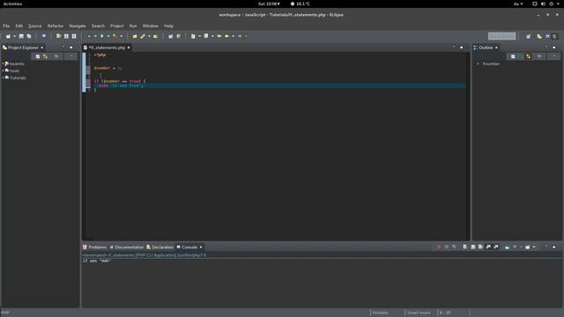Open the Open Console dropdown arrow

tap(534, 247)
